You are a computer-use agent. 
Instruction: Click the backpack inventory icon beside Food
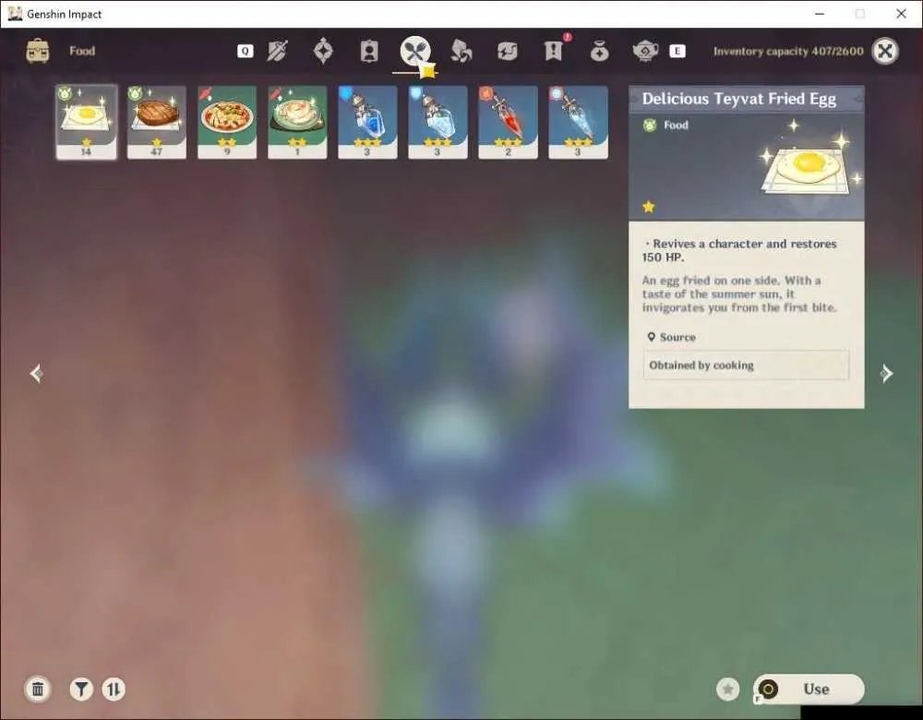pyautogui.click(x=38, y=51)
